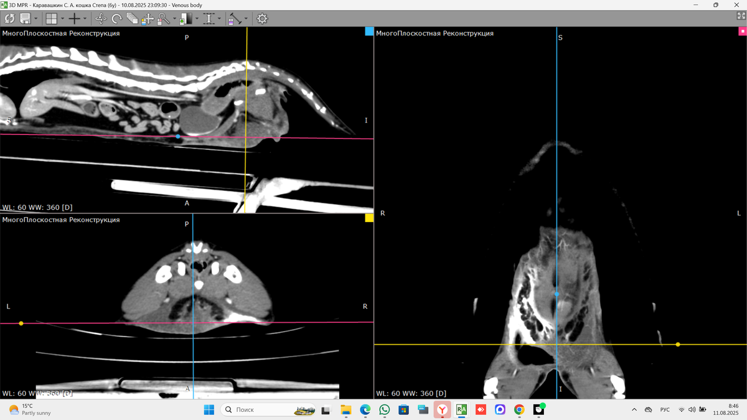Click 'WL: 60 WW: 360 [D]' in sagittal view
This screenshot has width=747, height=420.
(37, 207)
